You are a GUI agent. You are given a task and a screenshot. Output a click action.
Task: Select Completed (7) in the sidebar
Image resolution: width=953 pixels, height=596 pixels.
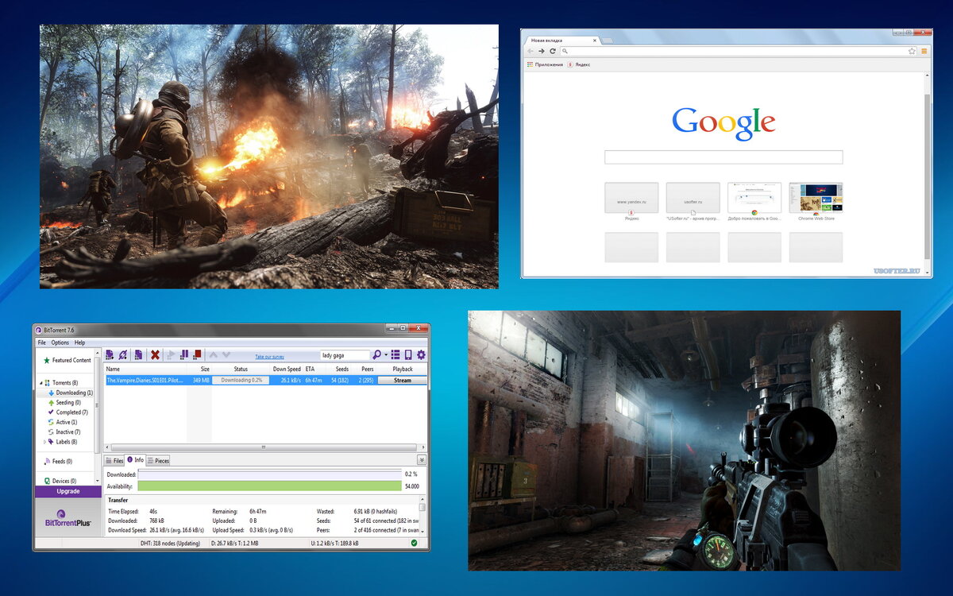(x=68, y=412)
